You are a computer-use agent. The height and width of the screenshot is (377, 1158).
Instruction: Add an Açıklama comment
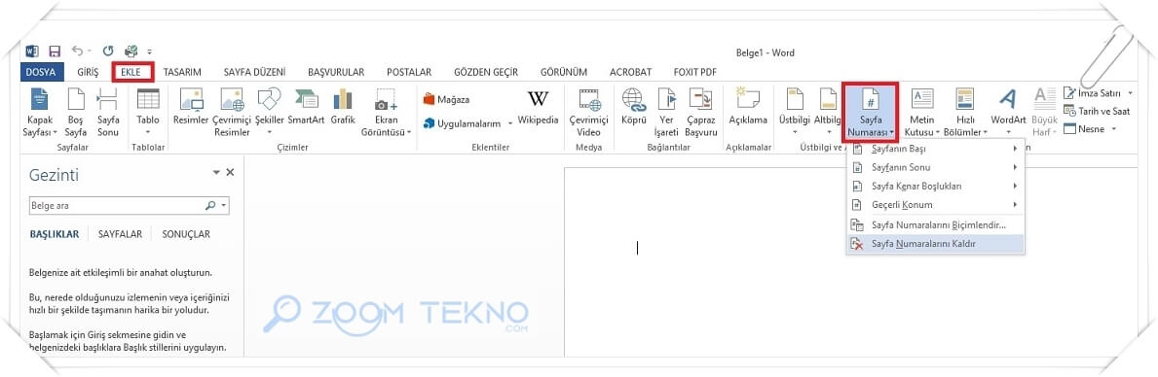click(x=748, y=107)
